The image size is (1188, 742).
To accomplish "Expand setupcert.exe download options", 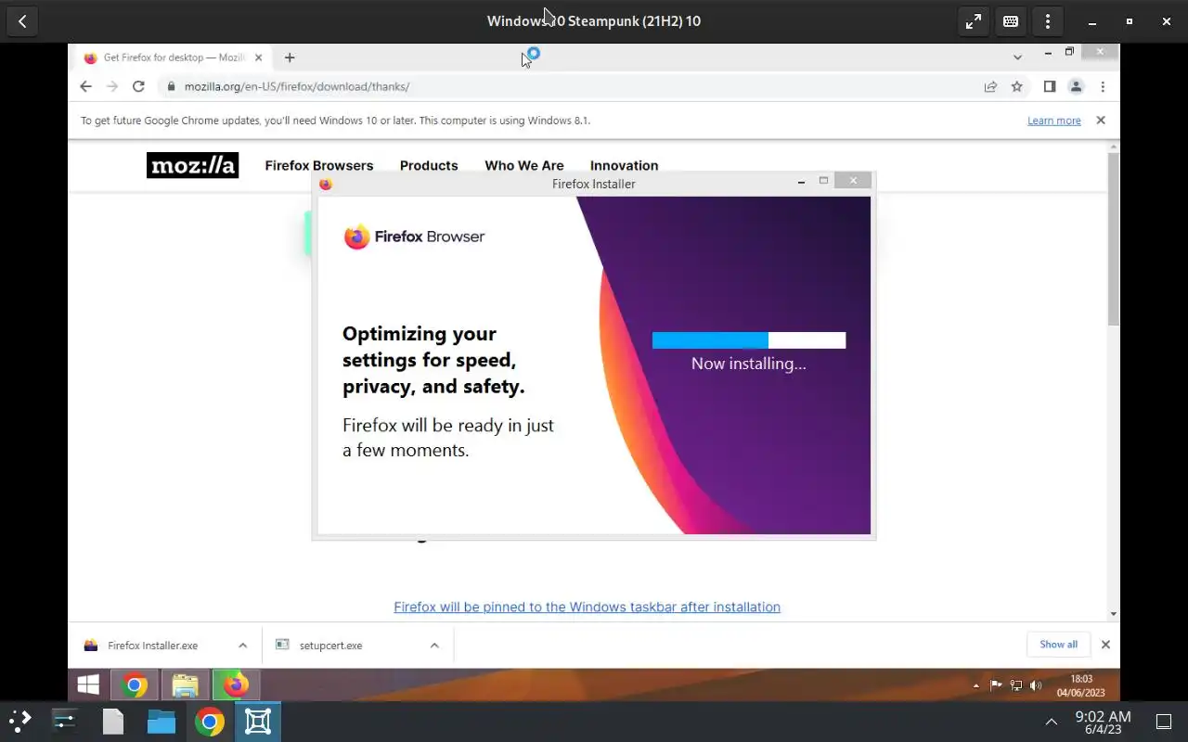I will coord(433,646).
